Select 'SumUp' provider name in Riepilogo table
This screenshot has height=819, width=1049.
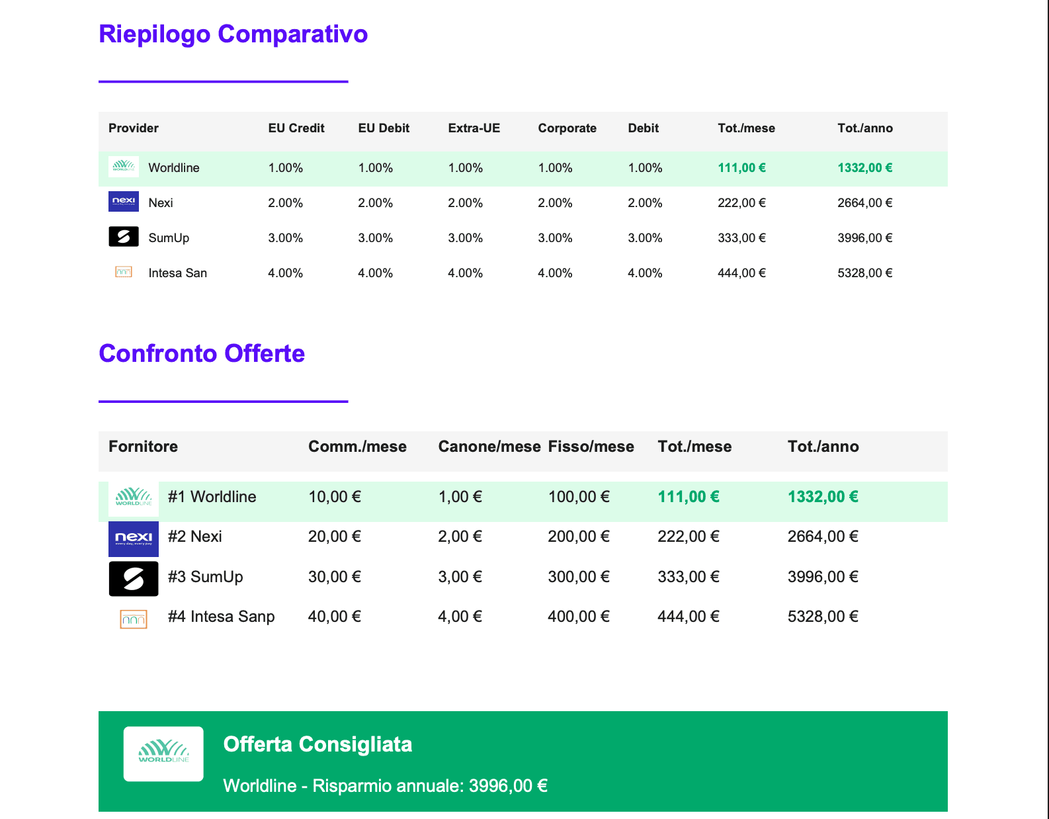tap(169, 238)
